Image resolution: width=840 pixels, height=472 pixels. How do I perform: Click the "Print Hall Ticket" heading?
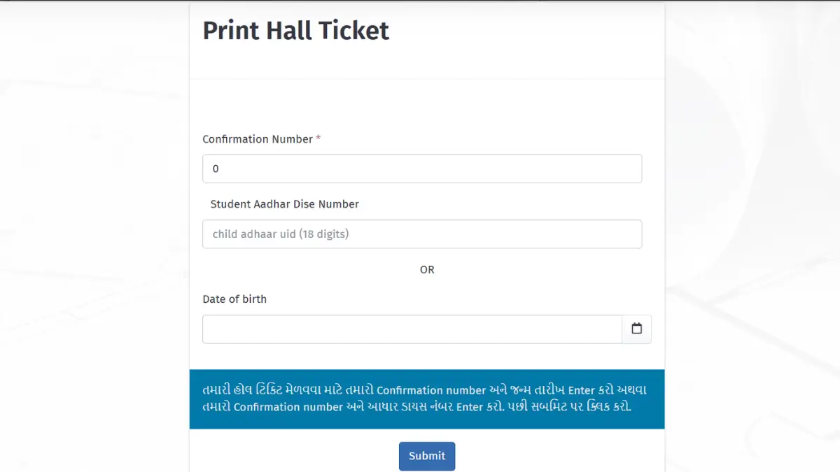pos(295,31)
